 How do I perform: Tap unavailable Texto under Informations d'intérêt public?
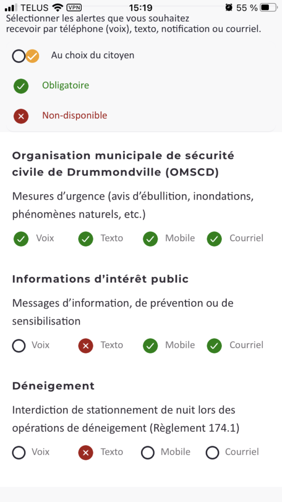click(86, 346)
